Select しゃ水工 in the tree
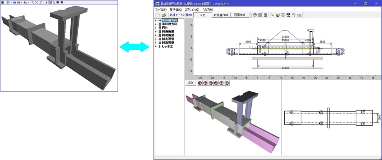Screen dimensions: 382x160 (x=168, y=46)
